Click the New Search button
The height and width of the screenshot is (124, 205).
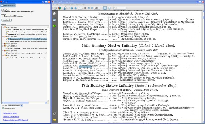(x=6, y=20)
